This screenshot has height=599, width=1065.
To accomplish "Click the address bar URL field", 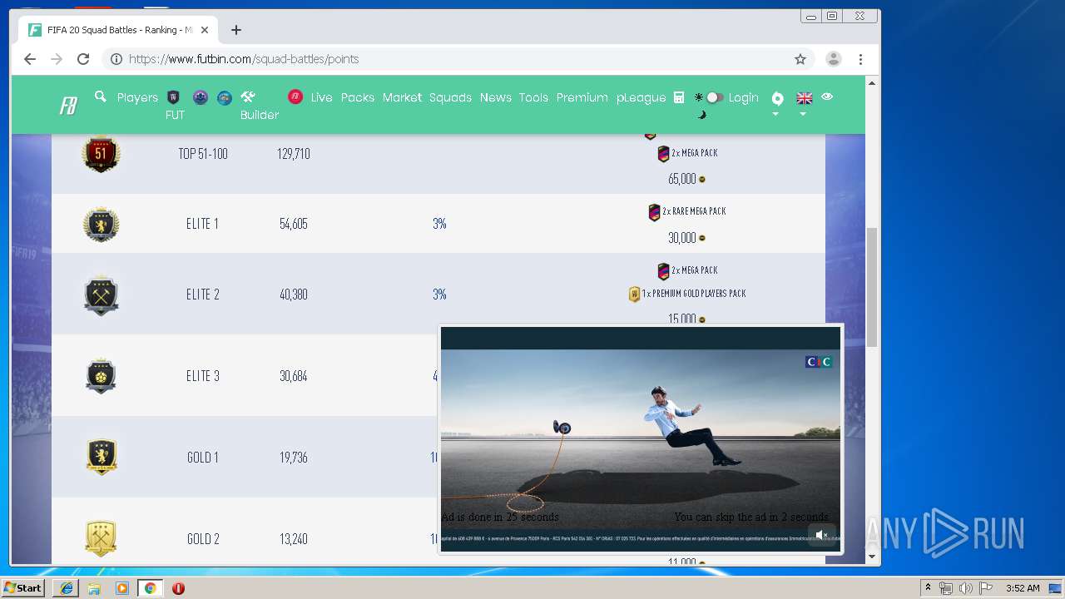I will 458,59.
